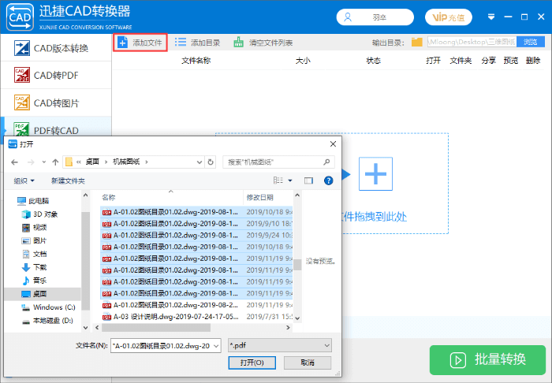552x383 pixels.
Task: Close the 打开 file dialog
Action: pos(333,144)
